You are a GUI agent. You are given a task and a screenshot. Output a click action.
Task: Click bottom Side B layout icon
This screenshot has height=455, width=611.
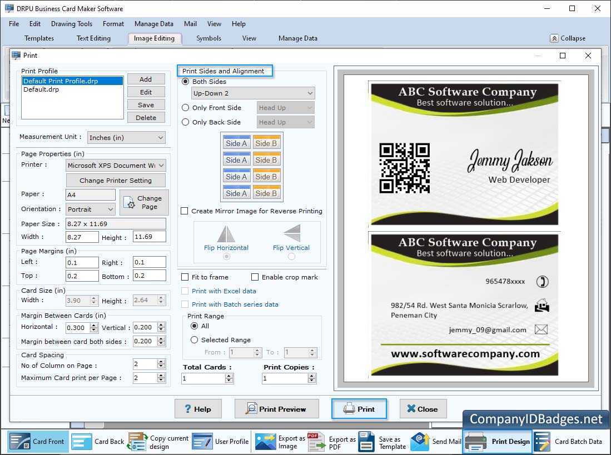(x=266, y=193)
